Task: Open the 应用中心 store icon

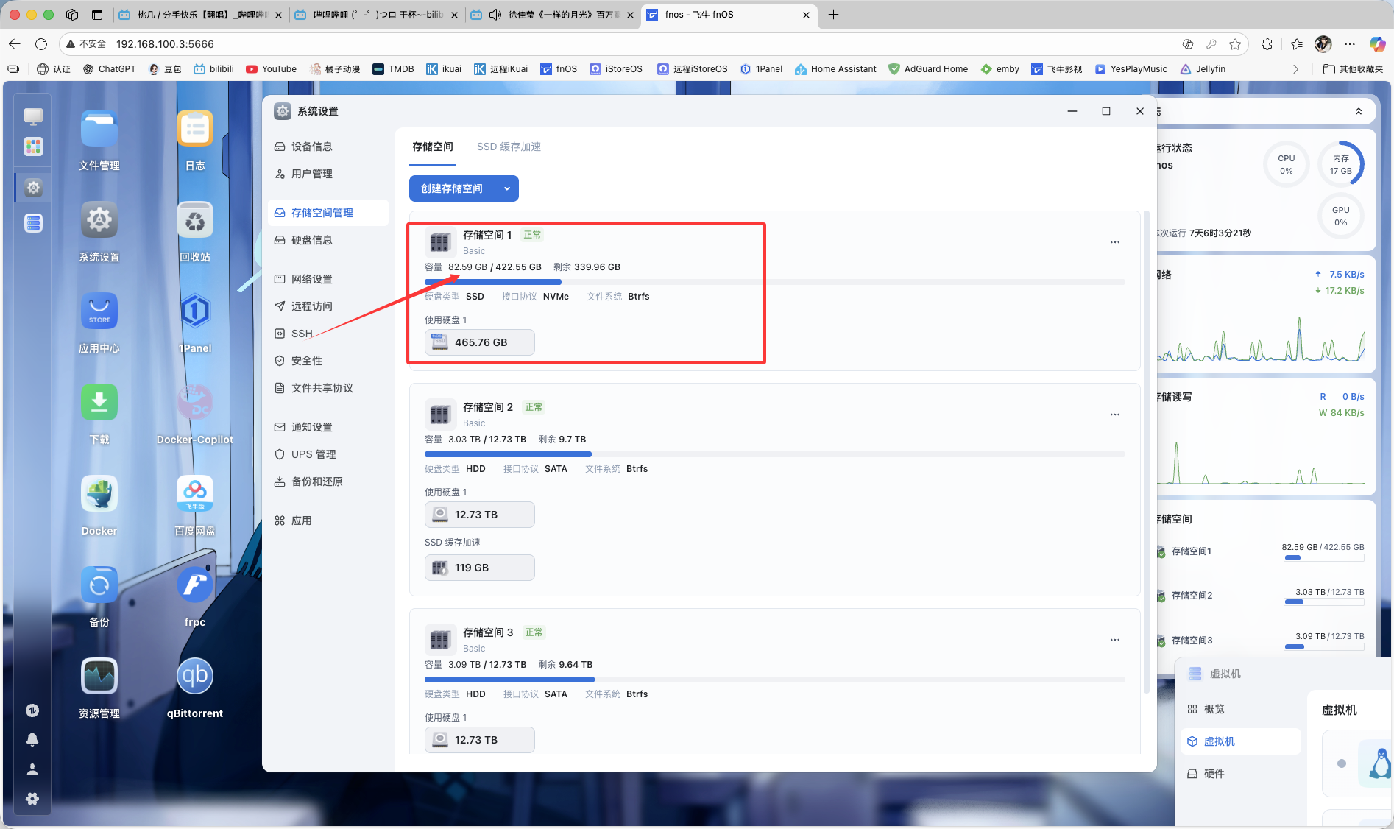Action: pyautogui.click(x=99, y=311)
